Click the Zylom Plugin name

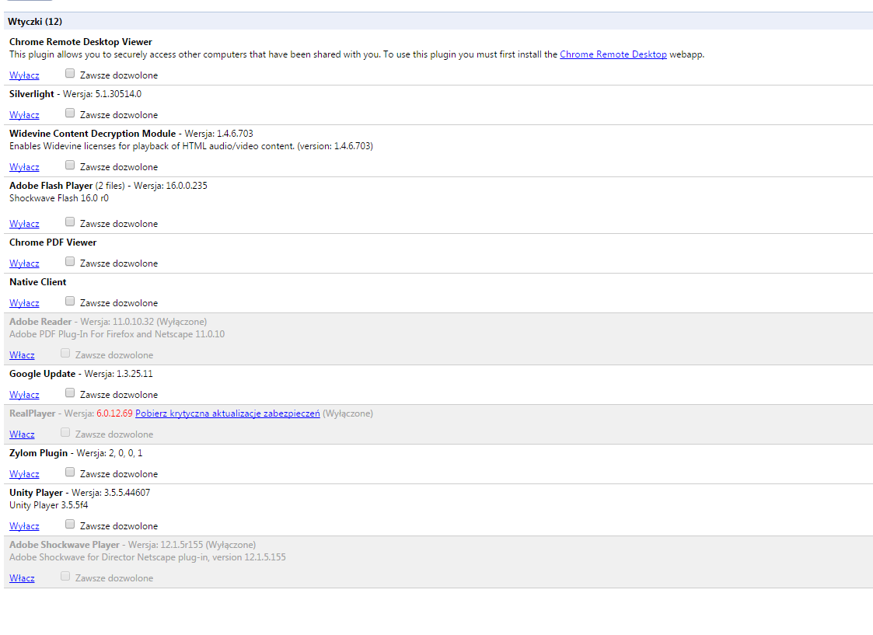click(x=38, y=453)
